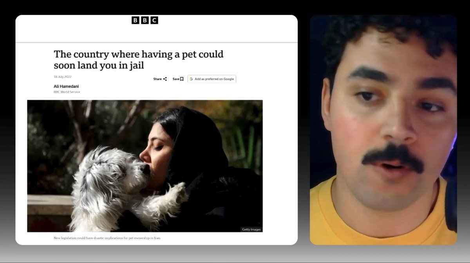Open the woman and dog article photo
This screenshot has height=263, width=470.
145,166
